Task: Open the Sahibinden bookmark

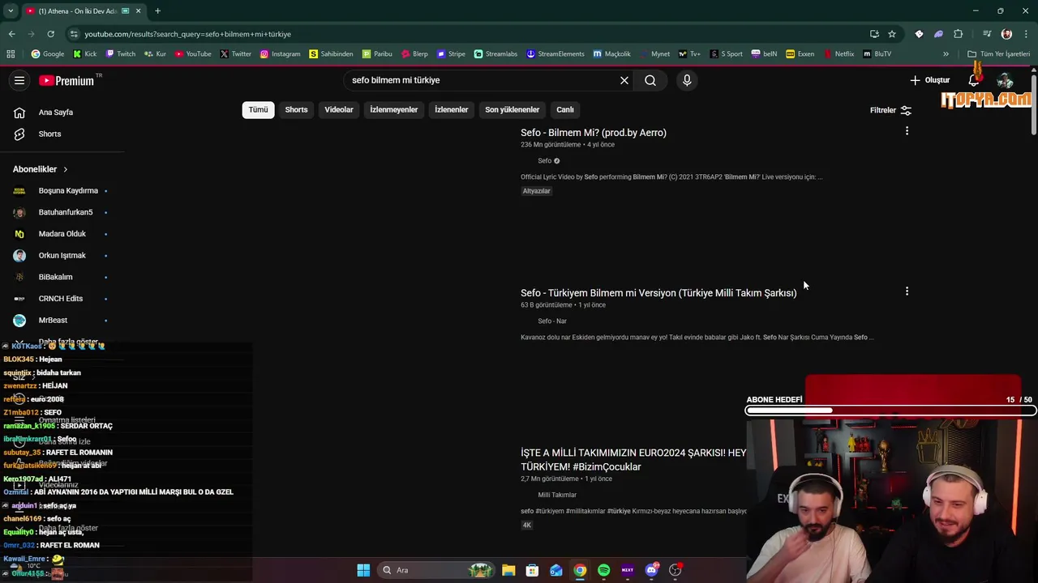Action: tap(331, 53)
